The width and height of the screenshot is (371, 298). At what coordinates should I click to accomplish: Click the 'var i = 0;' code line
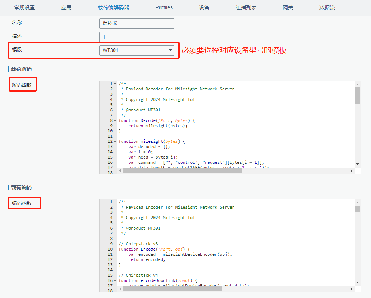(141, 152)
